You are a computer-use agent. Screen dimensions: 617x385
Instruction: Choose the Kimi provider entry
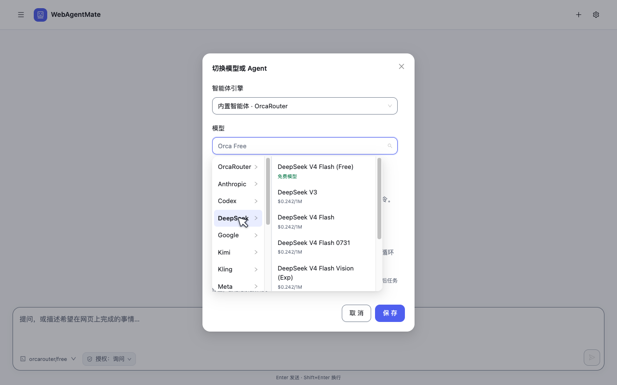[x=238, y=252]
